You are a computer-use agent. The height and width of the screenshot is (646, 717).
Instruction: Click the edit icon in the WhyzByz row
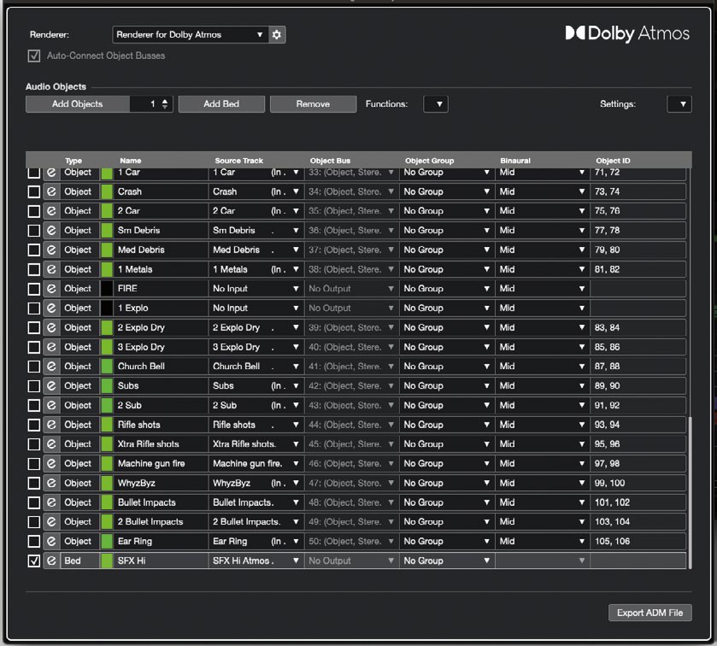pyautogui.click(x=51, y=483)
